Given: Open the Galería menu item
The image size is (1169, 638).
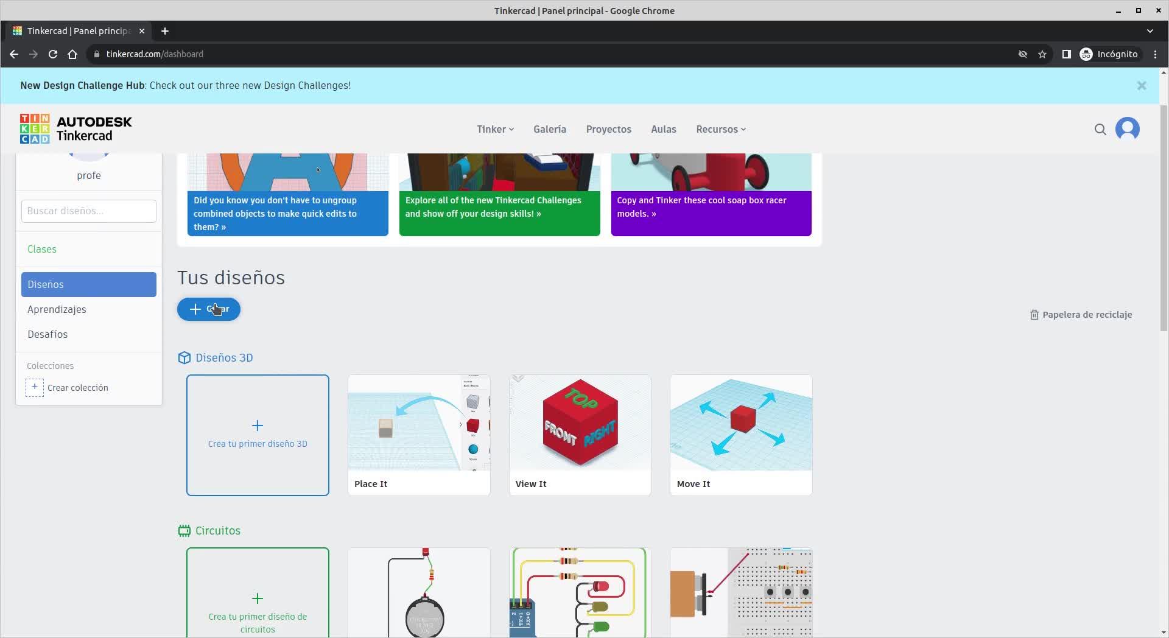Looking at the screenshot, I should click(550, 129).
